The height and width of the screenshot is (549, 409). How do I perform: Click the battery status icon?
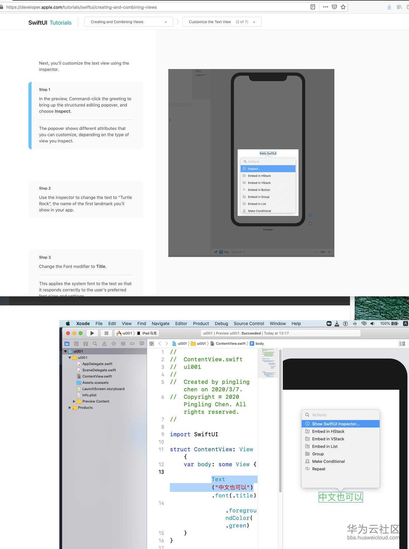395,324
